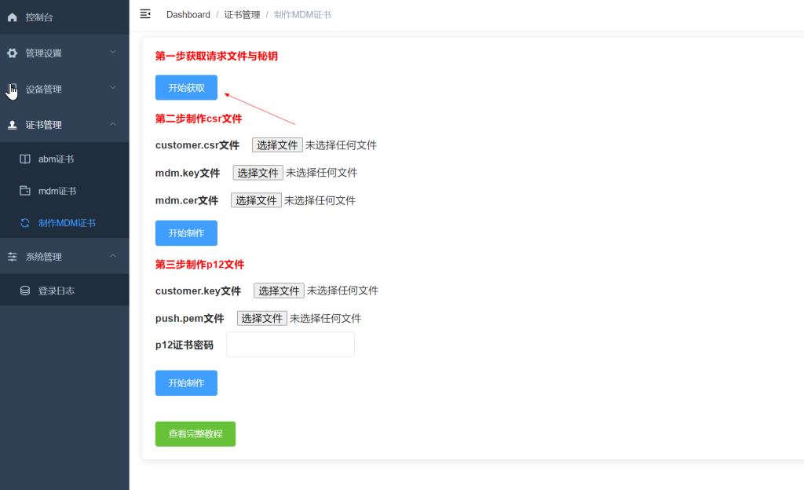Click the device icon next to 设备管理

[x=12, y=89]
